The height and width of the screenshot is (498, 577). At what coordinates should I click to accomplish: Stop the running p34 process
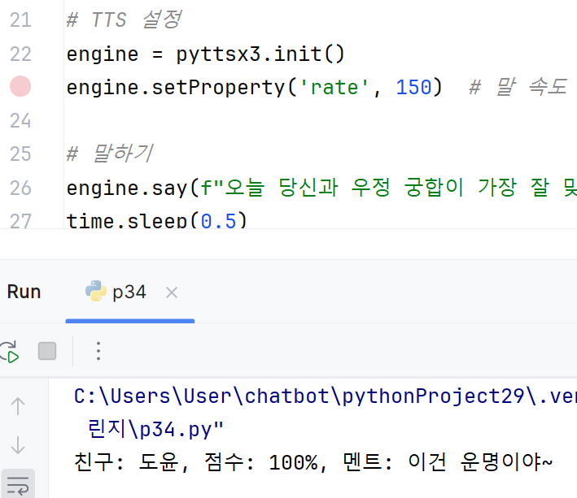click(x=47, y=351)
